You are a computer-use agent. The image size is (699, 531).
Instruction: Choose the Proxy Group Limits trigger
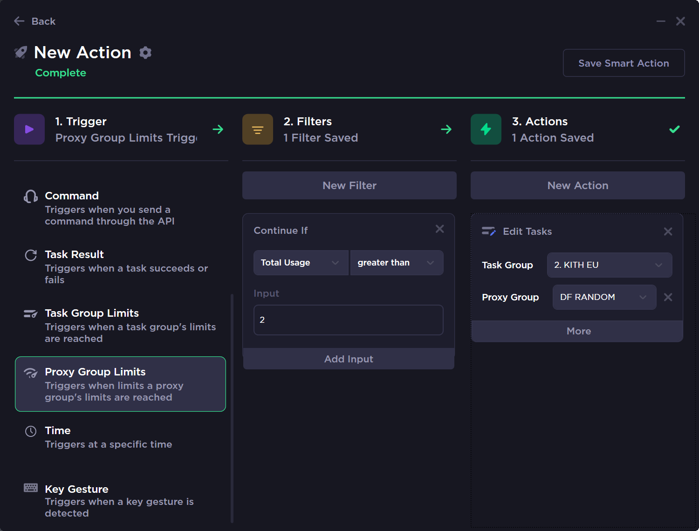point(120,384)
